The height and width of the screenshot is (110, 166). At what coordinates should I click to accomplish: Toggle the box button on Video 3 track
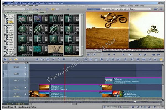tap(25, 81)
